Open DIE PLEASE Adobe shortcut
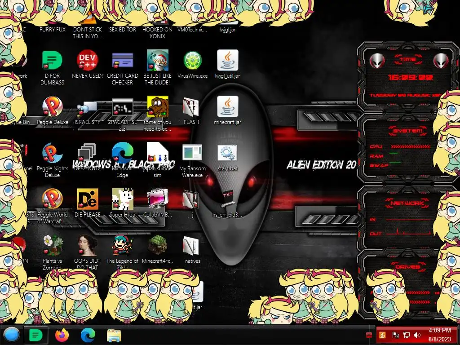 coord(87,199)
